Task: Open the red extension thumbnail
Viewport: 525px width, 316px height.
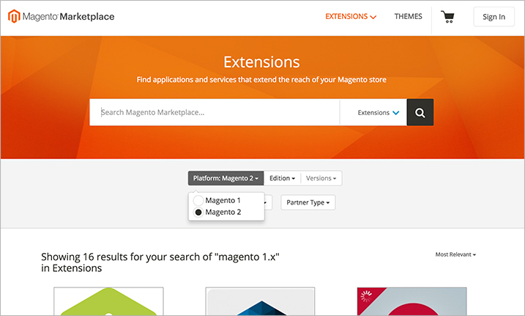Action: point(412,301)
